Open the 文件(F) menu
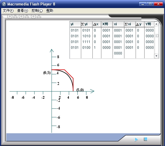 pyautogui.click(x=8, y=11)
